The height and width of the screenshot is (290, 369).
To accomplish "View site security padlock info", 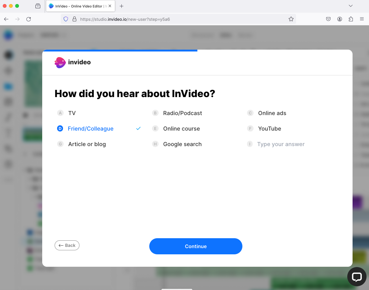I will [x=74, y=19].
